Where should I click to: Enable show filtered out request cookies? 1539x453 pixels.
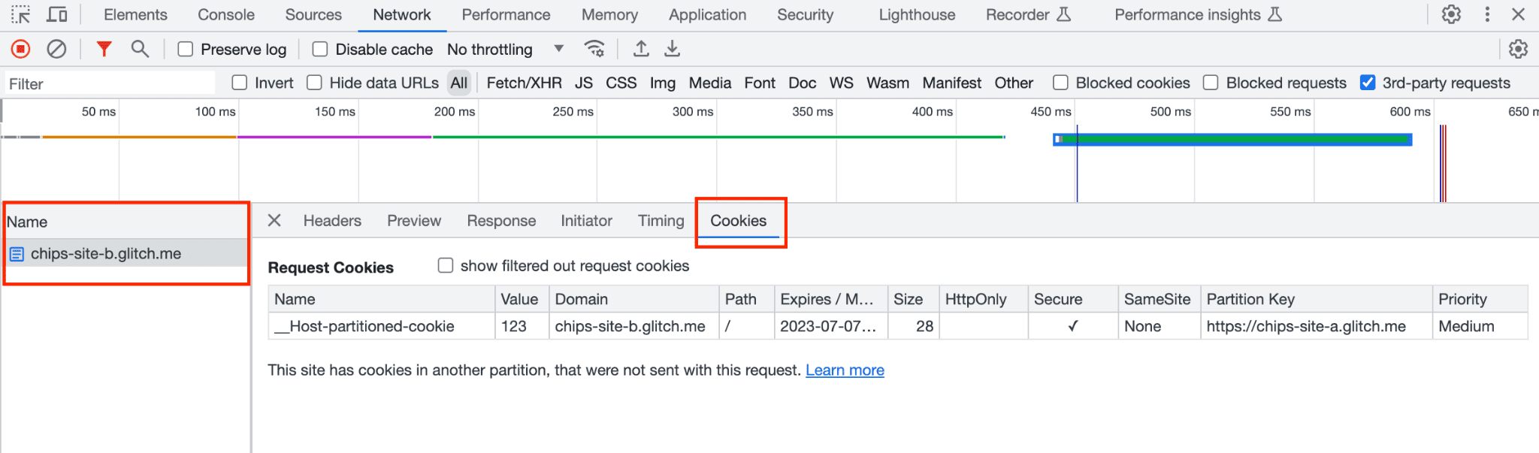click(446, 266)
